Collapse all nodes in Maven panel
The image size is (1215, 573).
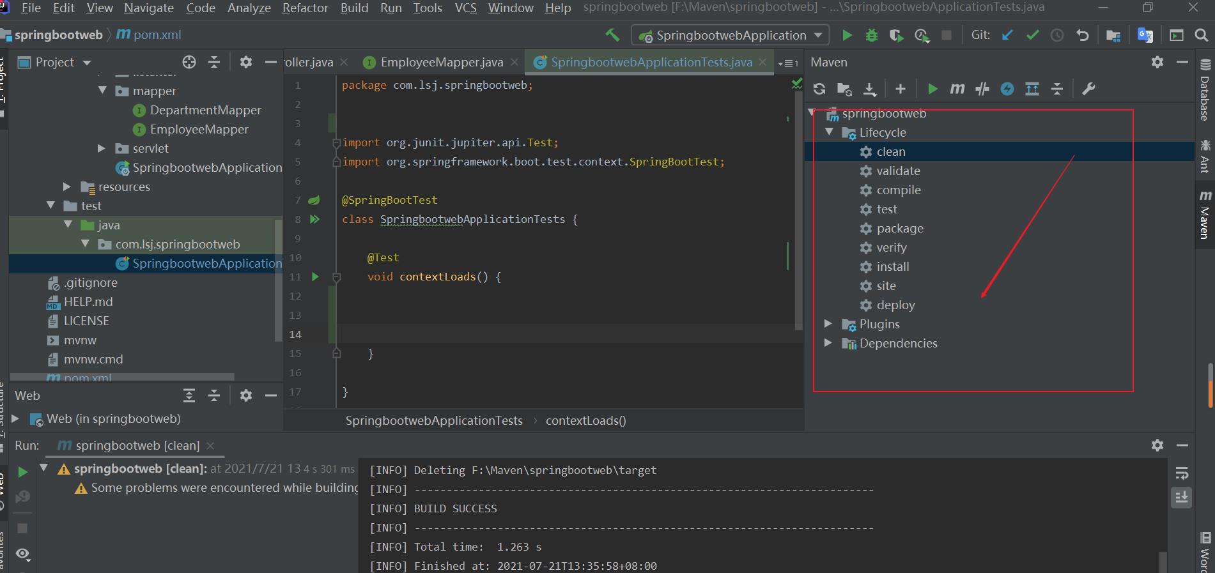point(1057,89)
